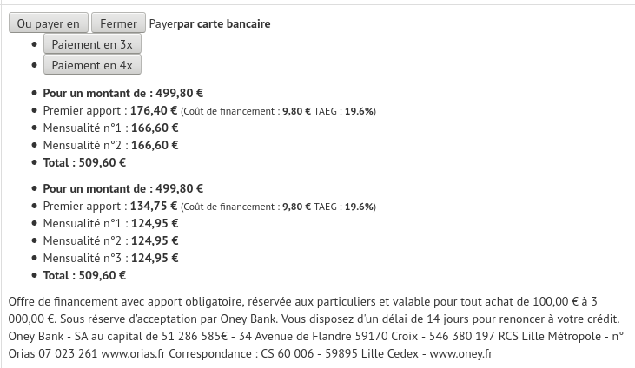Screen dimensions: 635x368
Task: Click the Premier apport 176,40 € amount
Action: click(154, 110)
